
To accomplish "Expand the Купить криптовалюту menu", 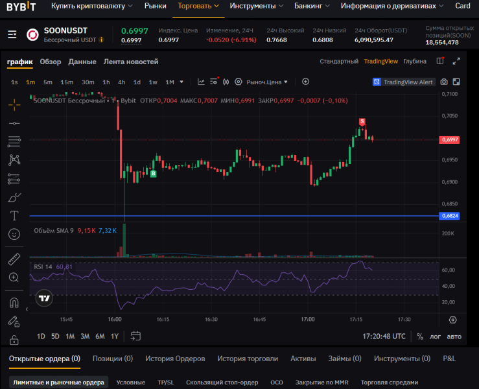I will click(x=91, y=6).
